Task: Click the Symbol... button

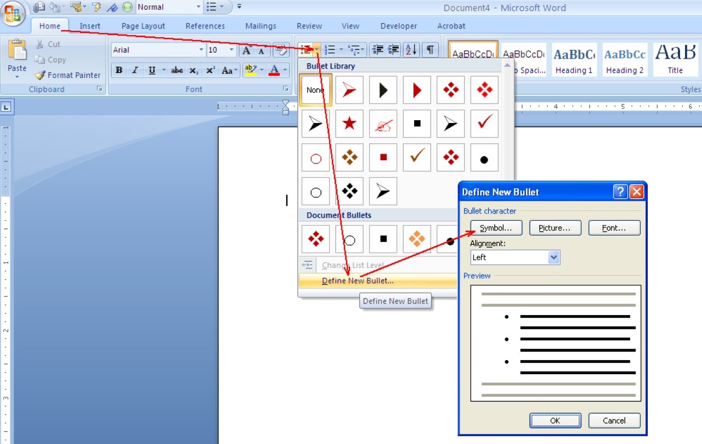Action: click(x=496, y=228)
